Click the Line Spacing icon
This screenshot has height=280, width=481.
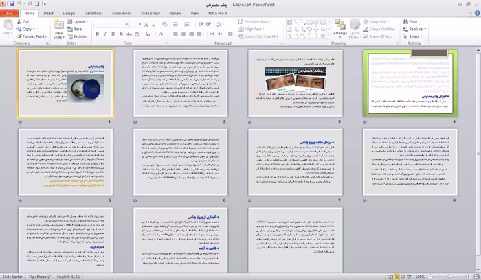219,24
